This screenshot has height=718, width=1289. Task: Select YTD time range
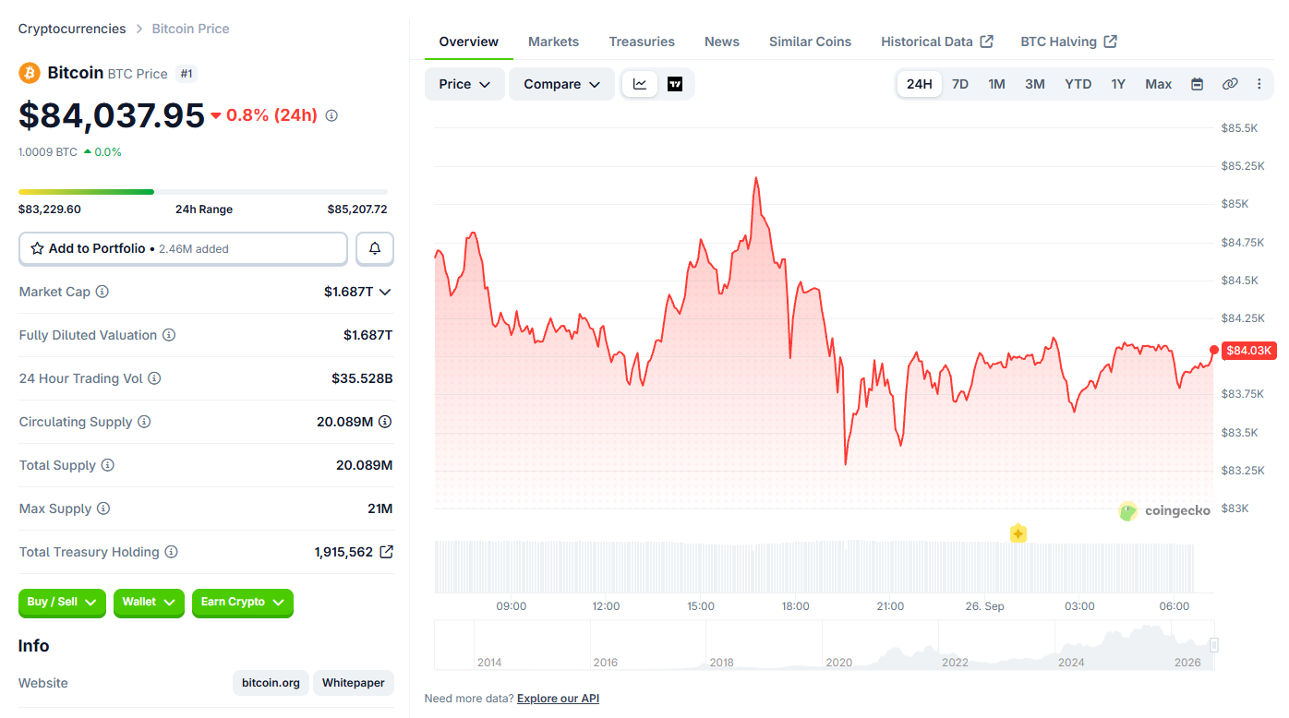(x=1078, y=84)
